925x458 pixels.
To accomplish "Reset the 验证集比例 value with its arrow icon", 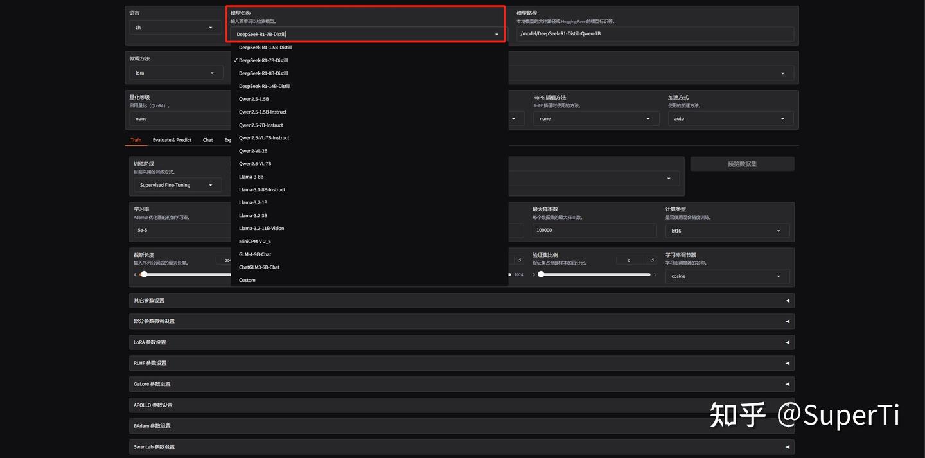I will [652, 260].
